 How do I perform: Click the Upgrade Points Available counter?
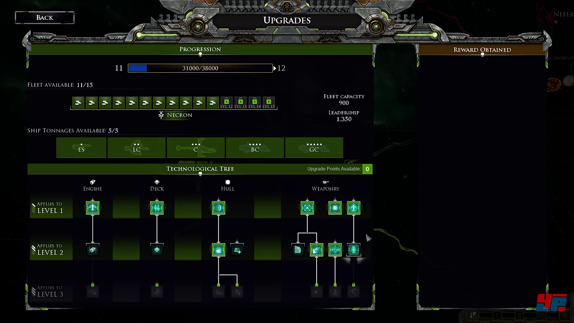367,169
